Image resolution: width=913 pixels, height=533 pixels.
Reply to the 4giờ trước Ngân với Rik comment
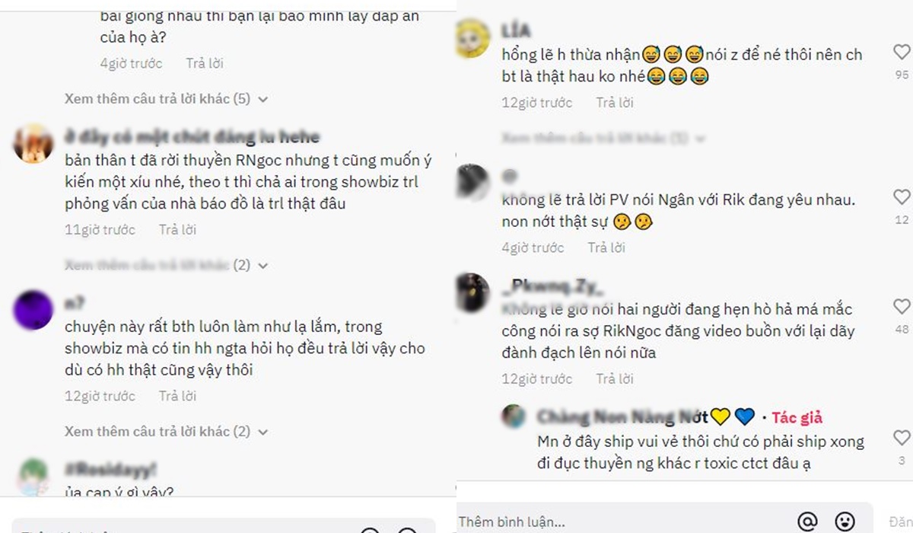click(x=606, y=247)
